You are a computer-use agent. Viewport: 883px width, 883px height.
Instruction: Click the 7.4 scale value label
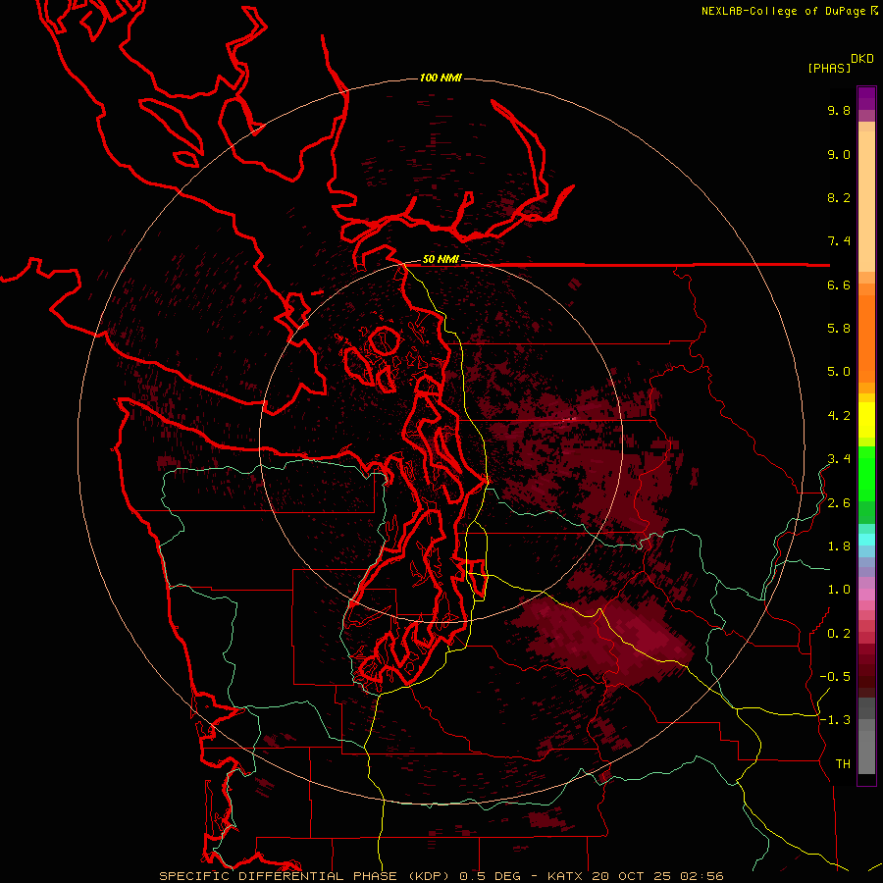point(839,241)
